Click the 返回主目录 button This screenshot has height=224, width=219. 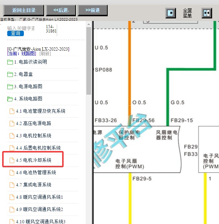coord(23,10)
